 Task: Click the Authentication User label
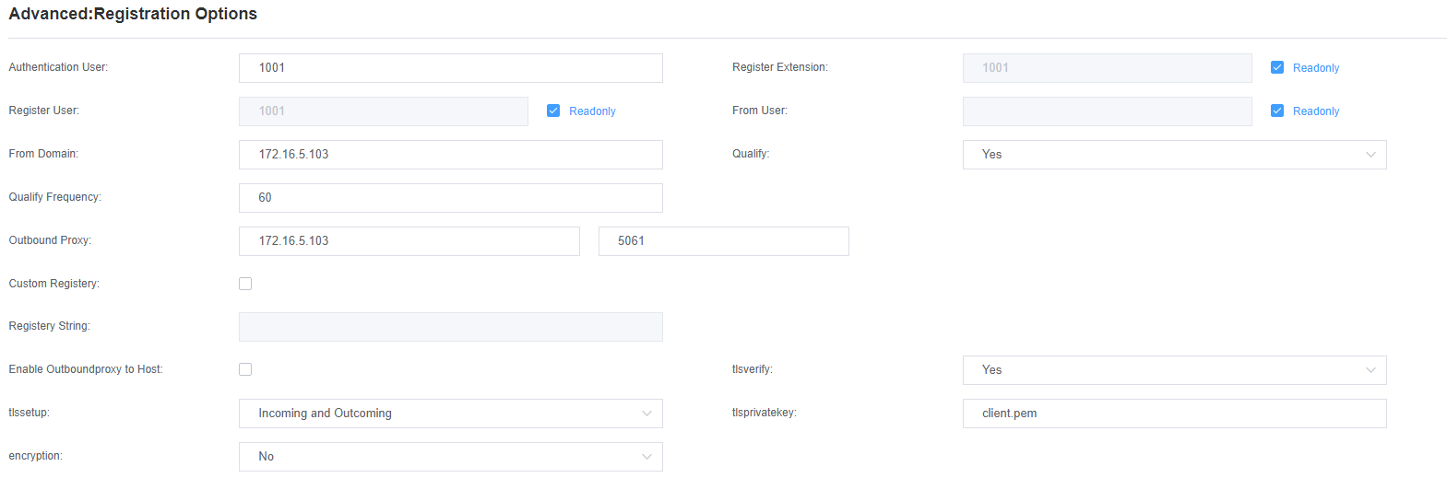pyautogui.click(x=58, y=67)
